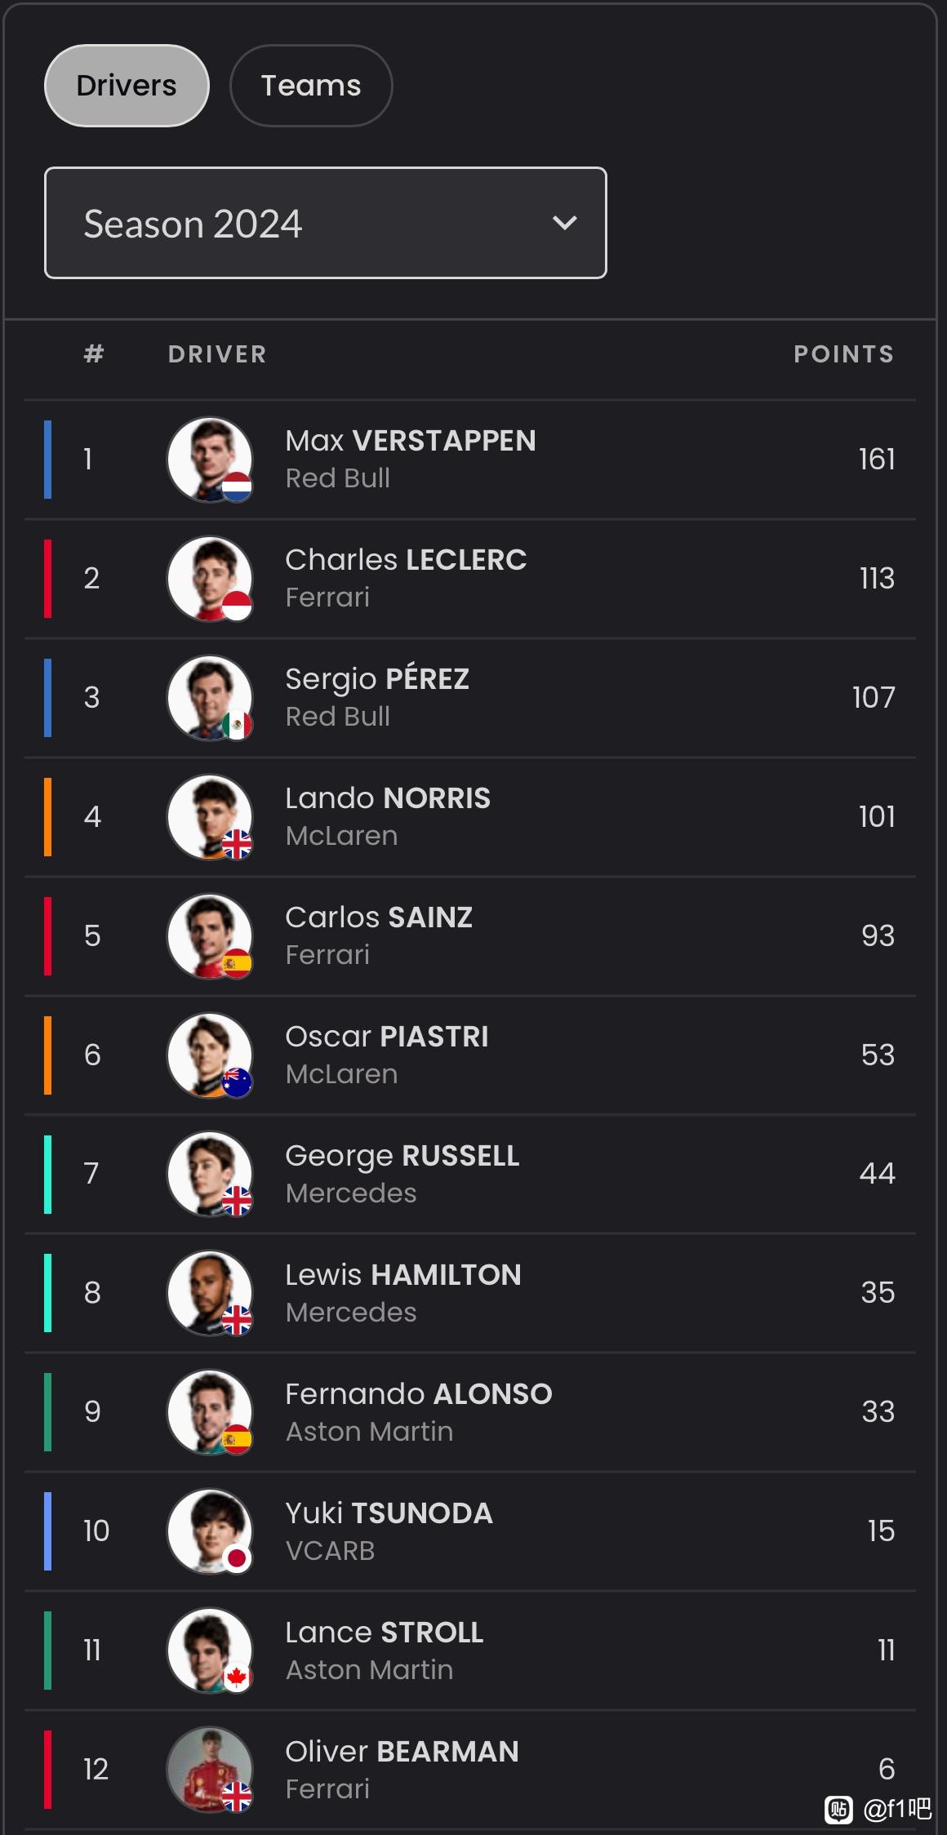947x1835 pixels.
Task: Click Oscar Piastri's avatar with Australian flag
Action: [x=210, y=1055]
